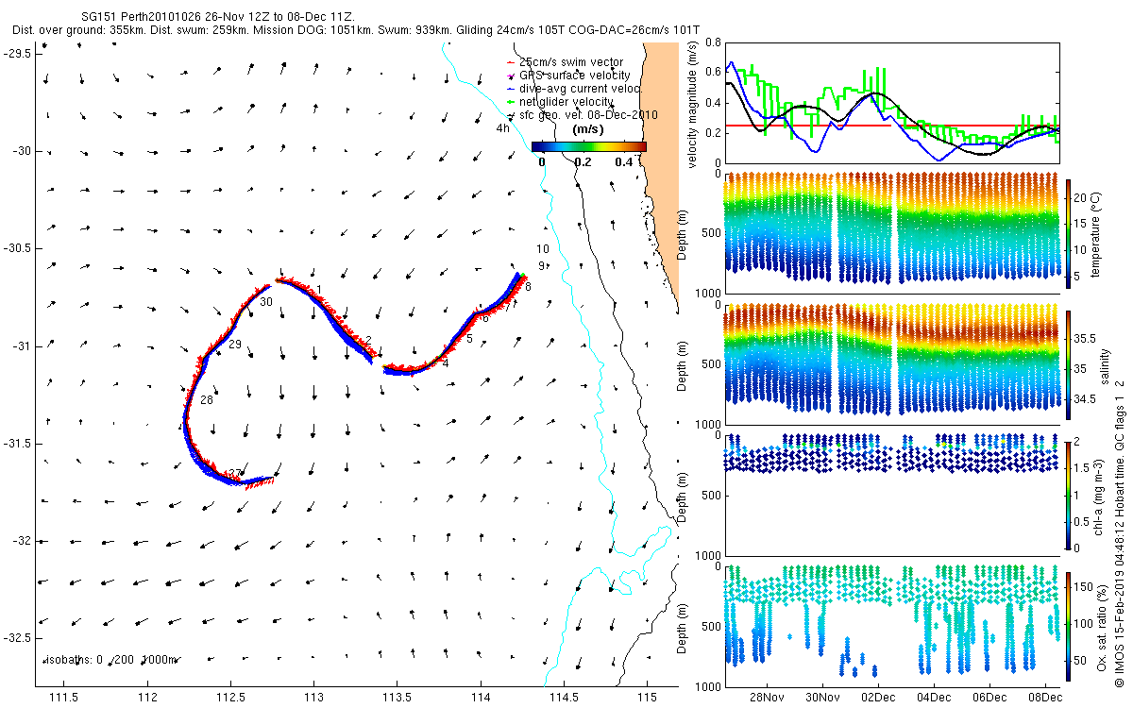Click the day '30' marker on the glider track
Screen dimensions: 1133x708
266,302
